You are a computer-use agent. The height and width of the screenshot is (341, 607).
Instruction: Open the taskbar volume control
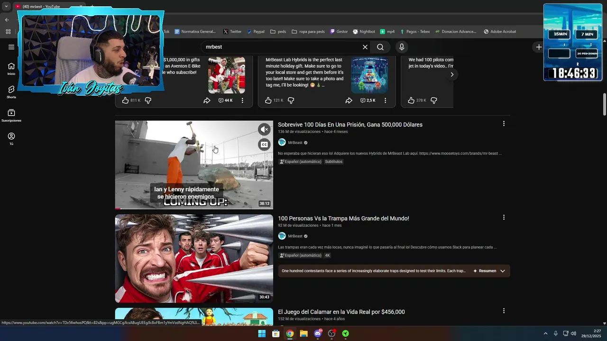click(573, 333)
